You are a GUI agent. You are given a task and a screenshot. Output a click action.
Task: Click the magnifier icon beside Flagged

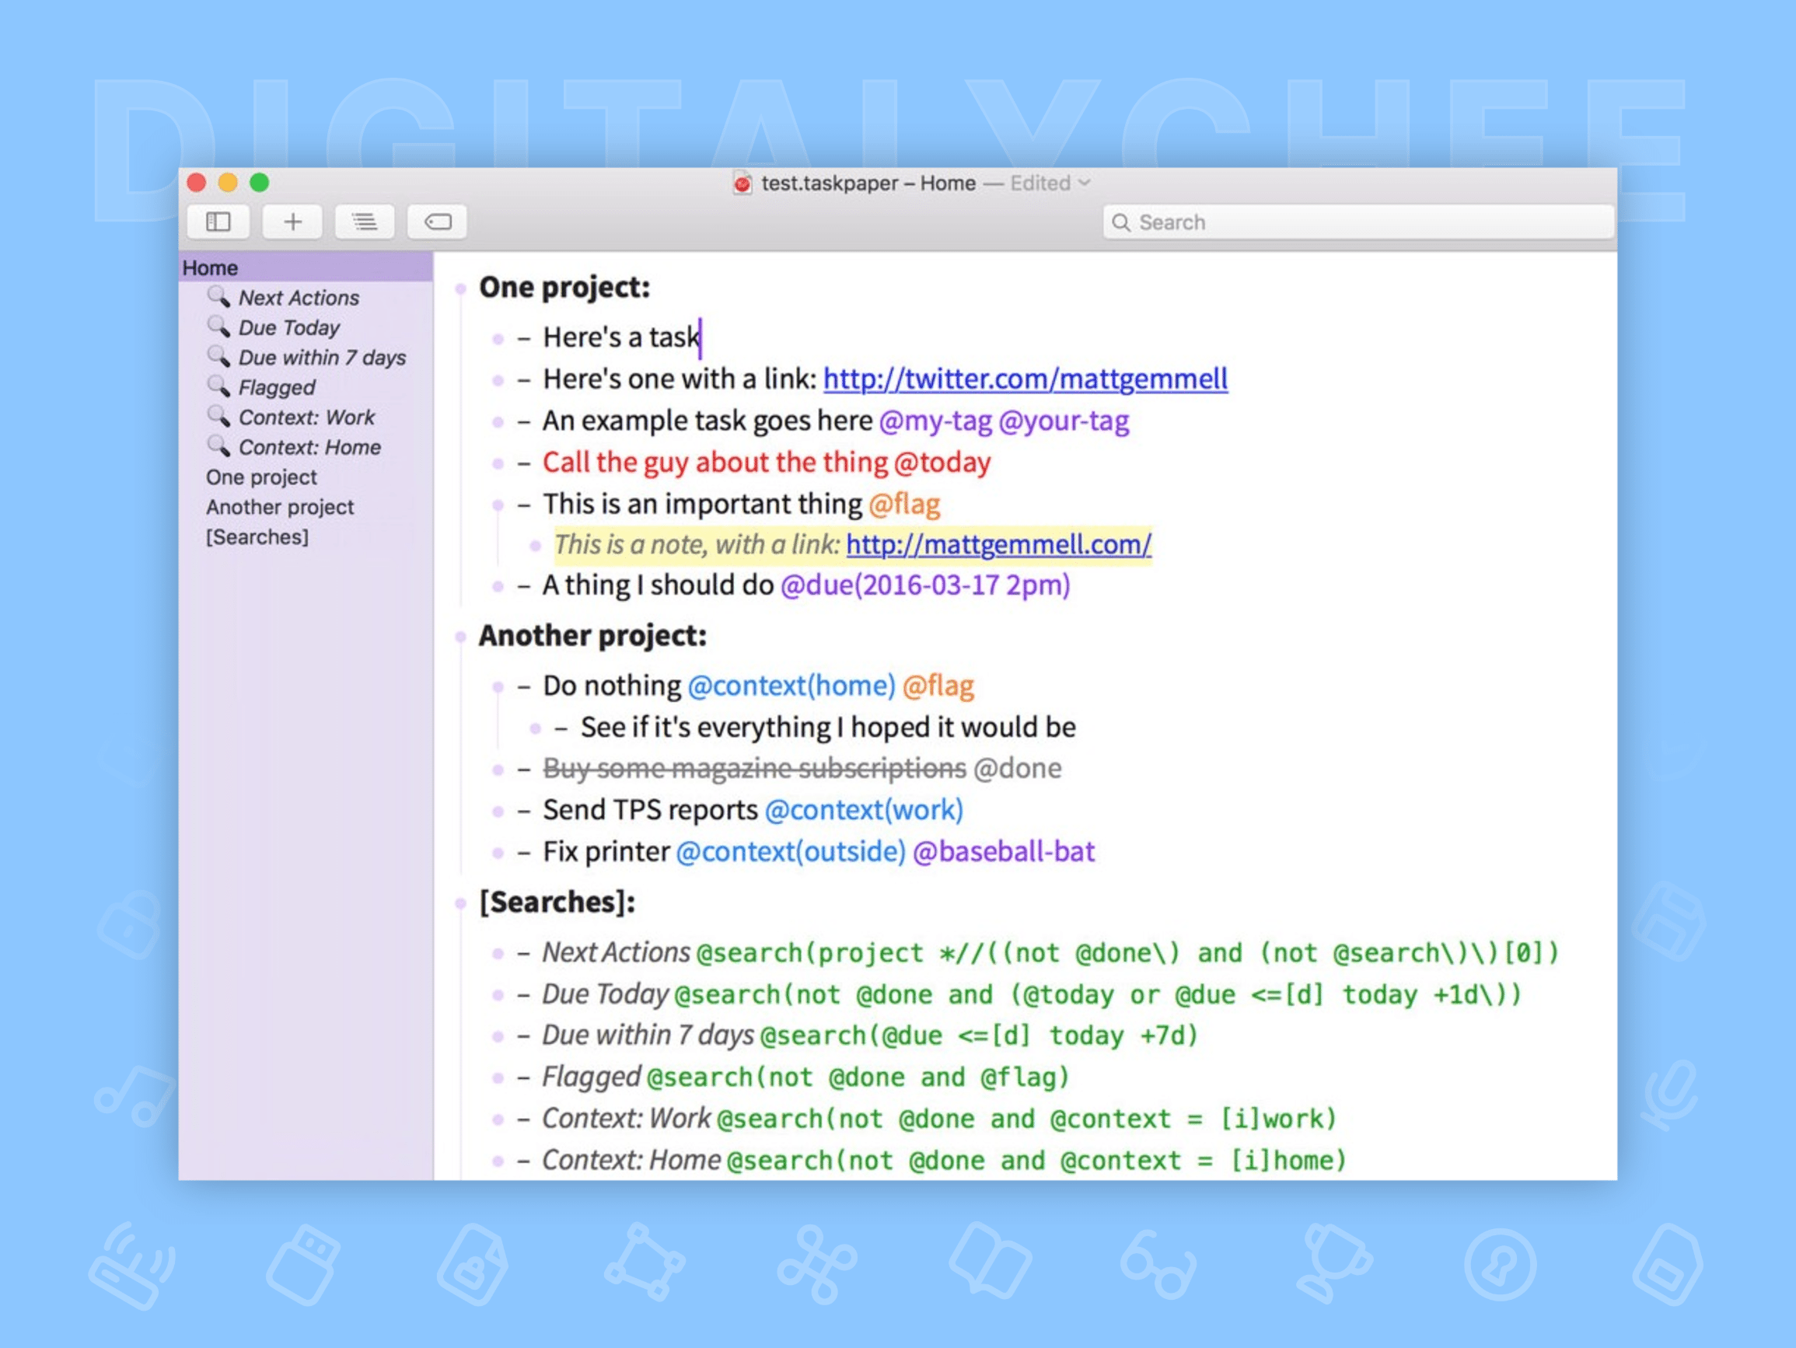coord(218,387)
